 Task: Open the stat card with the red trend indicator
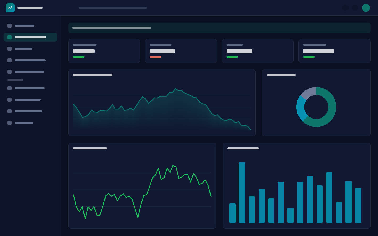pos(181,51)
